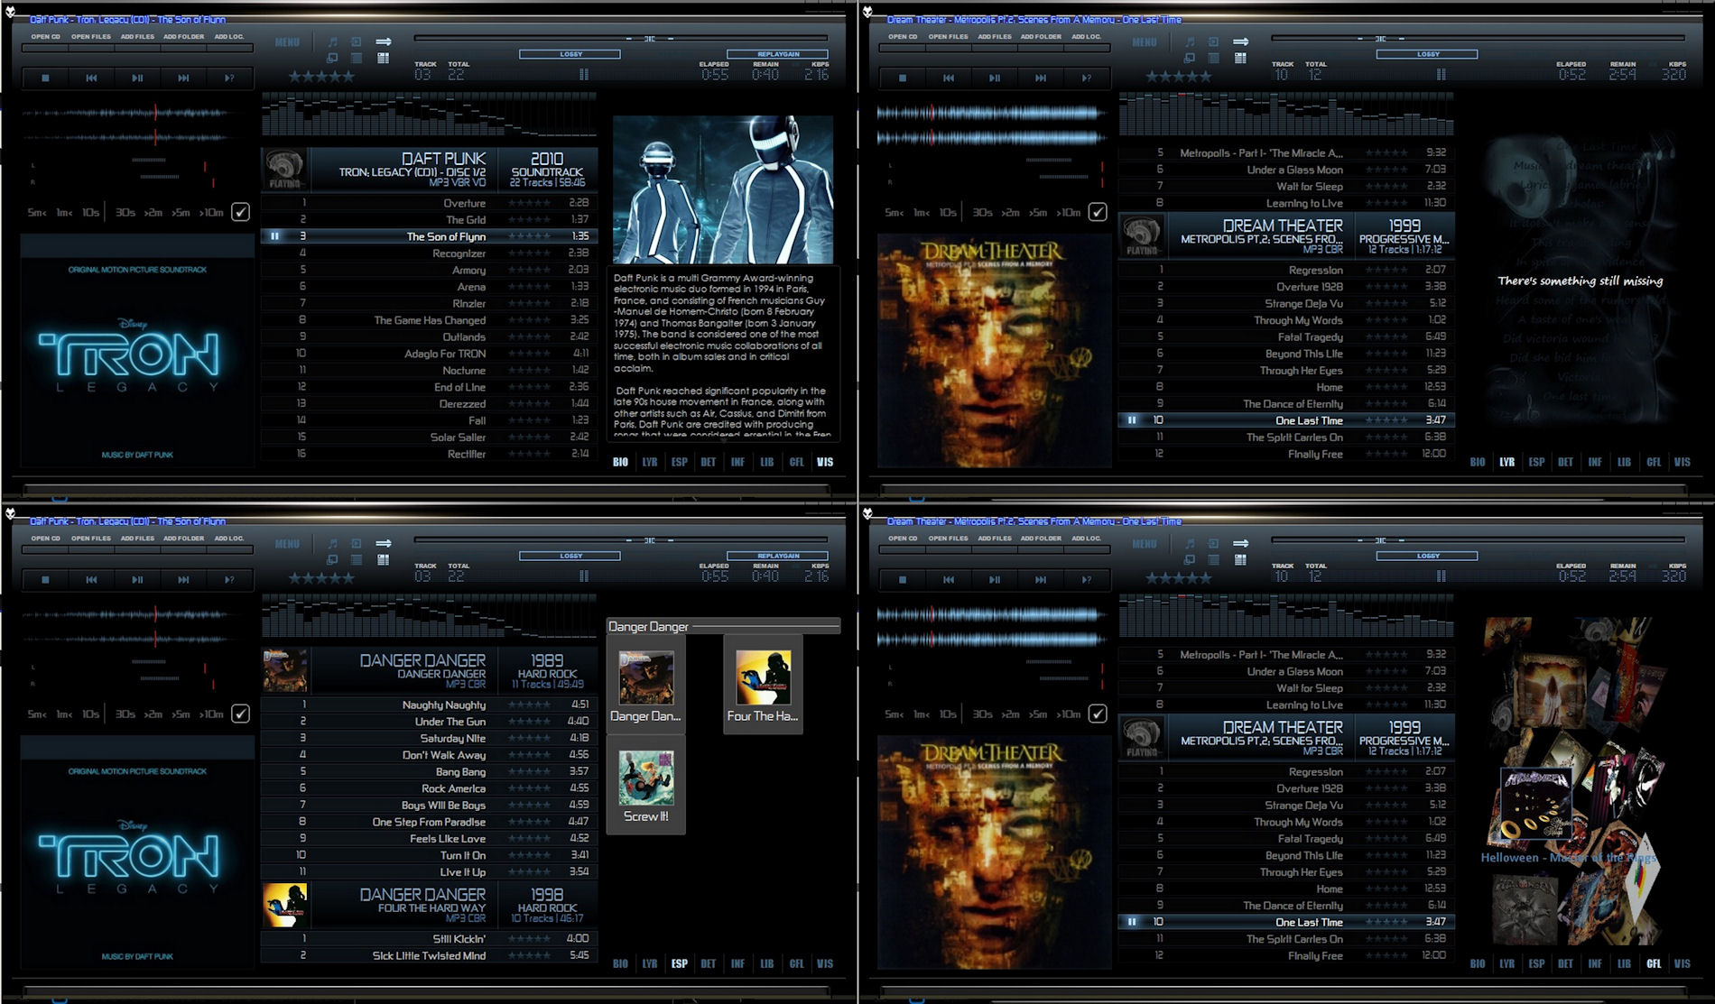Select the LIB tab in the Danger Danger window
1715x1004 pixels.
tap(766, 963)
